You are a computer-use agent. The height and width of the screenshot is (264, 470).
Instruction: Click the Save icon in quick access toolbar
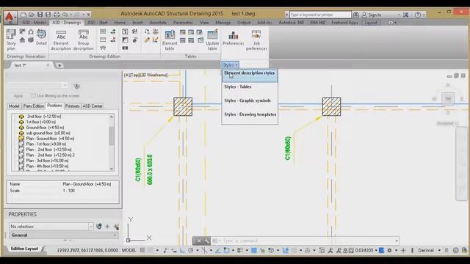(40, 15)
